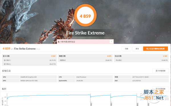Screen dimensions: 171x106
Task: Click the 20.88 FPS value
Action: (109, 60)
